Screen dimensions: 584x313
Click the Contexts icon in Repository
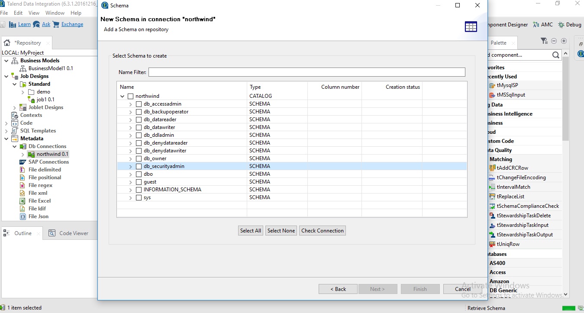pos(14,115)
